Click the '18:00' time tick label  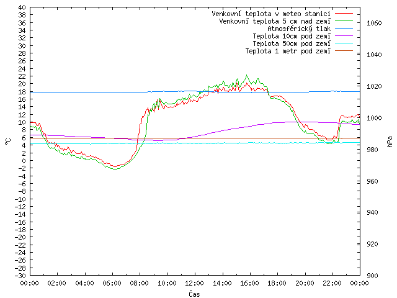(x=277, y=283)
